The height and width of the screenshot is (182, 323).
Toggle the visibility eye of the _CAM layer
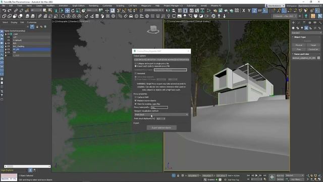point(9,34)
